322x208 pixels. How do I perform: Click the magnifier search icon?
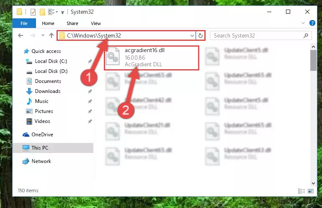click(x=306, y=35)
